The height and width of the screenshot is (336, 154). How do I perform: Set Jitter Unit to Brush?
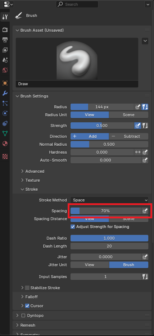[129, 265]
